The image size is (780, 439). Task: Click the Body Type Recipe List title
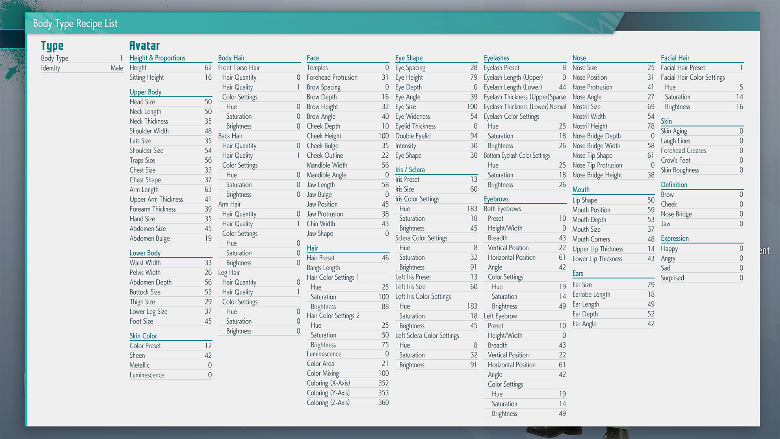75,24
